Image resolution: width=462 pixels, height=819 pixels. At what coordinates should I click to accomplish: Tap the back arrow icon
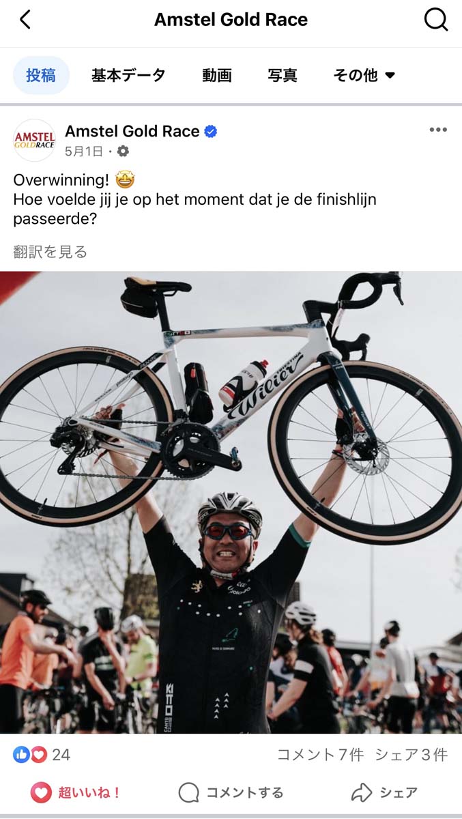(25, 20)
